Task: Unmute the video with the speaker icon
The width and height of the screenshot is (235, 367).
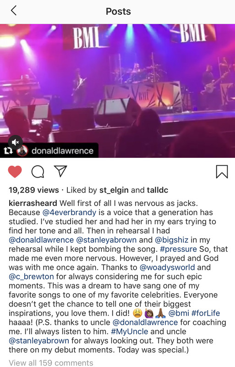Action: click(x=16, y=142)
